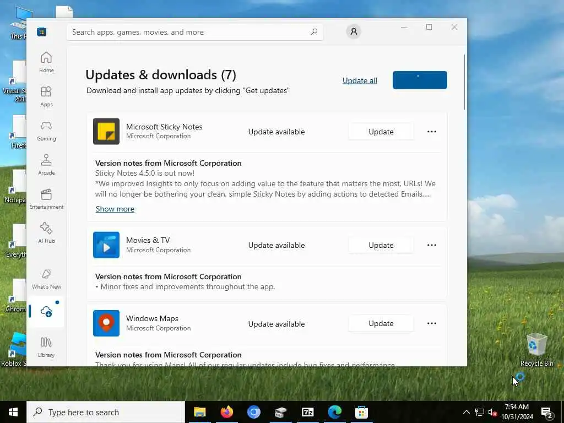The image size is (564, 423).
Task: Expand Sticky Notes version notes with Show more
Action: (115, 209)
